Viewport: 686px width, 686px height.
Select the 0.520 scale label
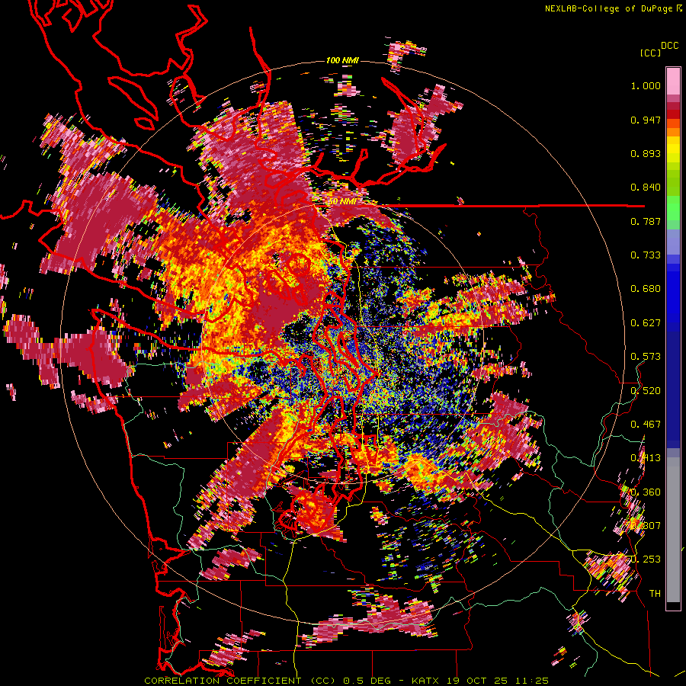[646, 390]
